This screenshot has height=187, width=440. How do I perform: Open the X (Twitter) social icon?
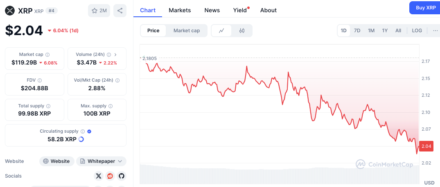coord(99,176)
